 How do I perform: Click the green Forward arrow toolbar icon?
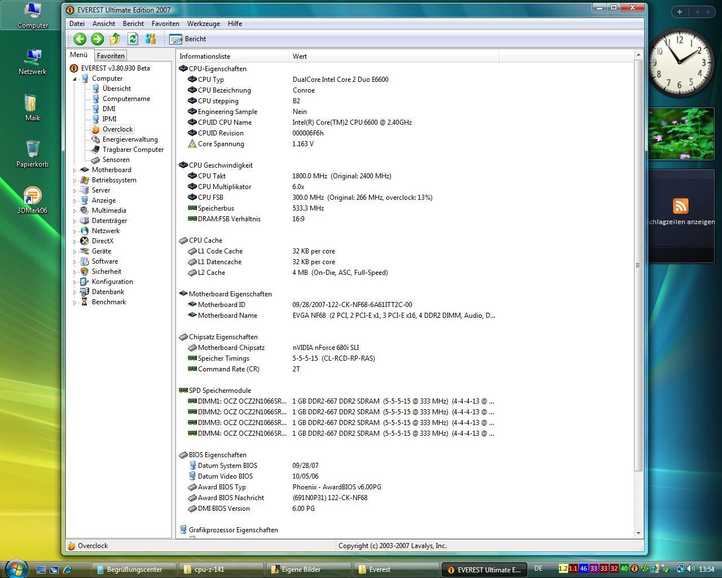97,39
